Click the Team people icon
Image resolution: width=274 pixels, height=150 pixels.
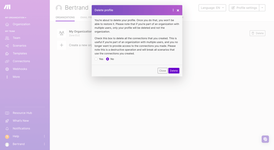pos(7,38)
